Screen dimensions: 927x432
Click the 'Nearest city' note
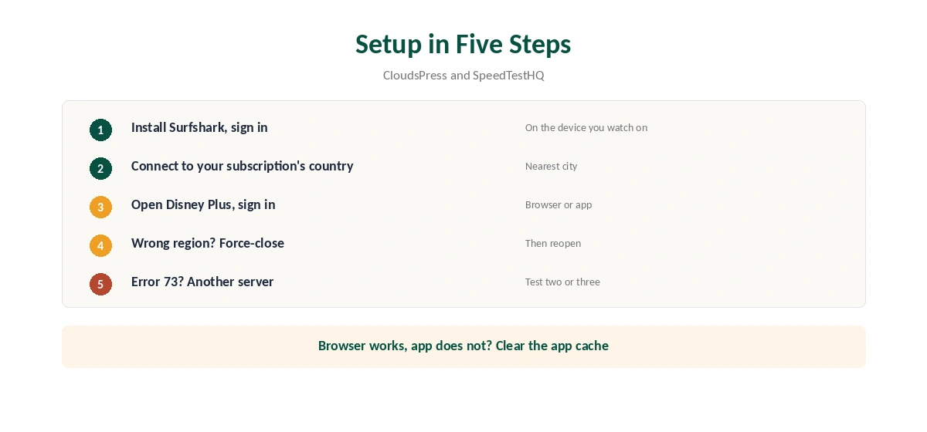pyautogui.click(x=551, y=167)
